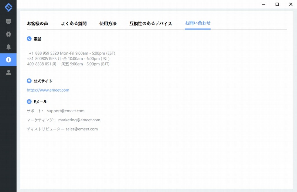Click the 公式サイト section heading
This screenshot has width=297, height=192.
pos(43,81)
